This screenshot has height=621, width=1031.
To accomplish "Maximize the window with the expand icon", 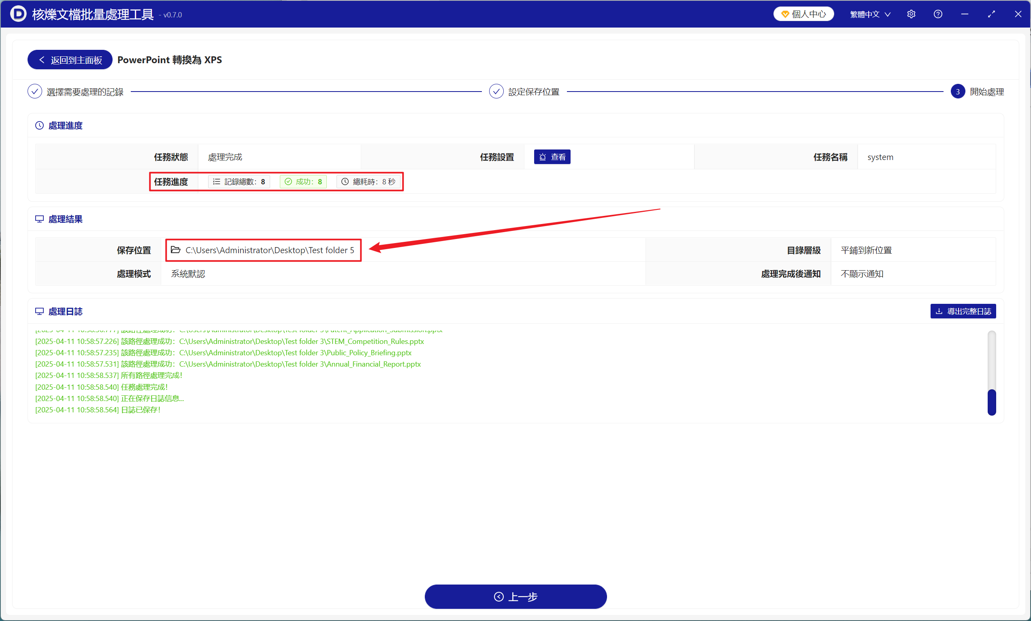I will point(991,14).
